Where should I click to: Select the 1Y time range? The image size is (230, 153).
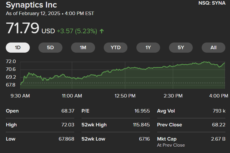(x=148, y=47)
